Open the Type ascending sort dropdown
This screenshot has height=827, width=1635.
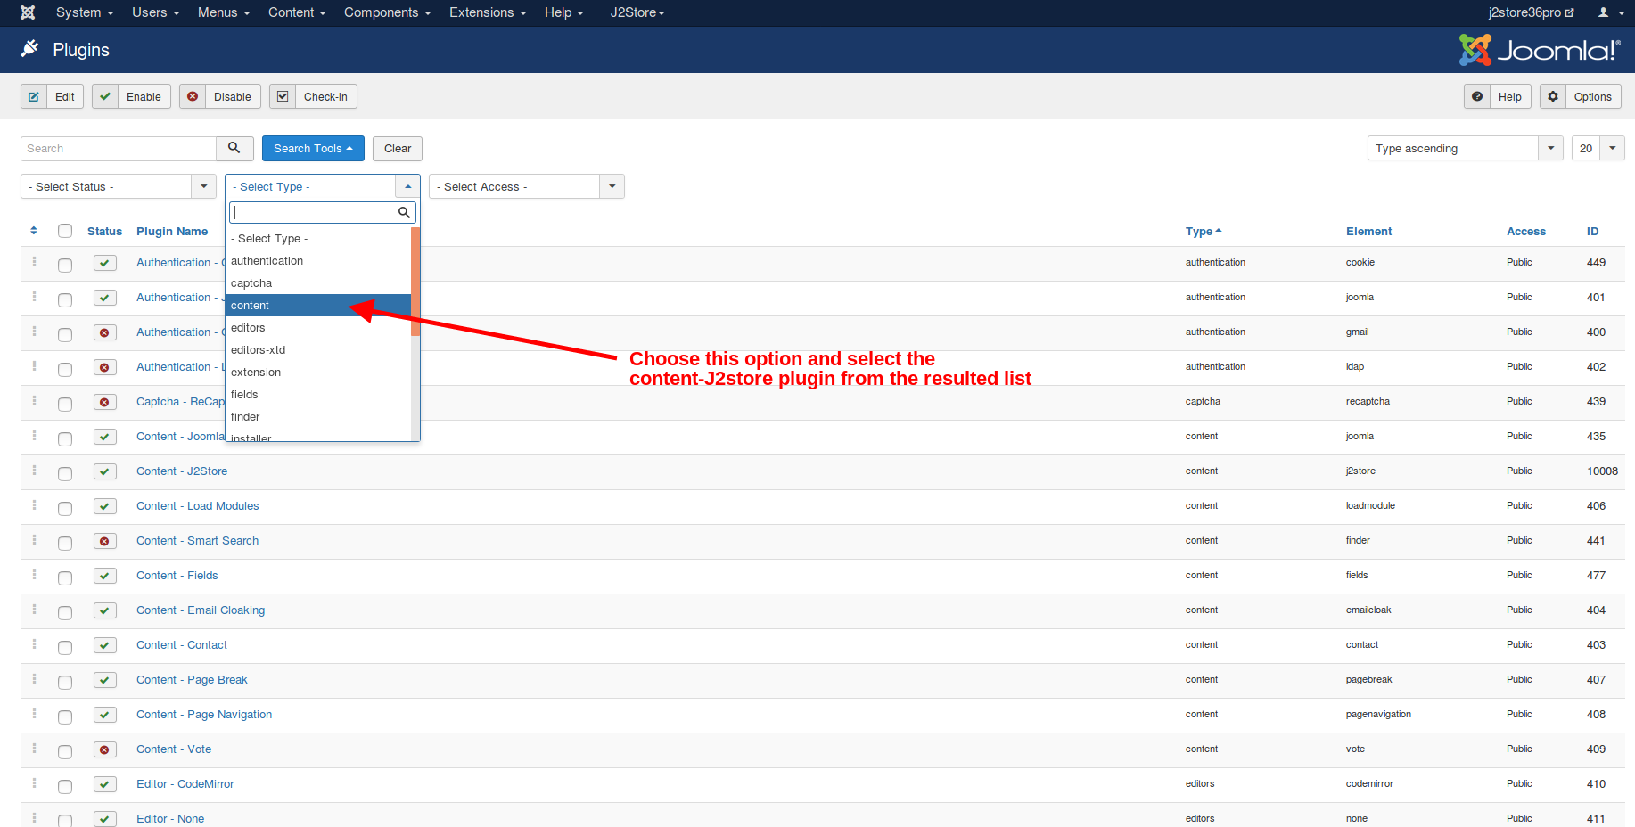point(1465,148)
